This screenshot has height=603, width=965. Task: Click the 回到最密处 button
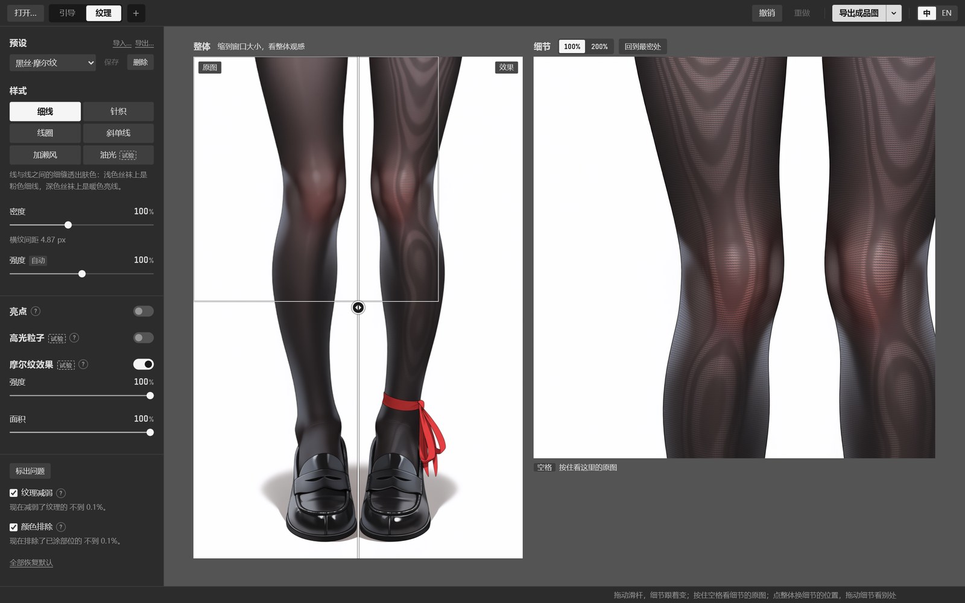[642, 46]
